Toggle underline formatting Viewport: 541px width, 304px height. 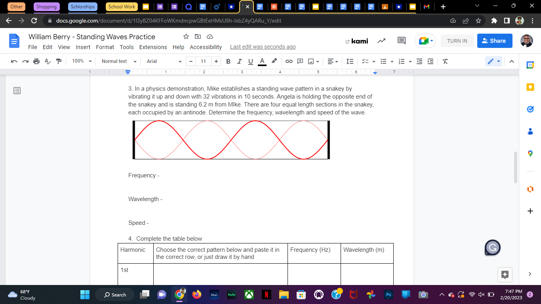[250, 61]
